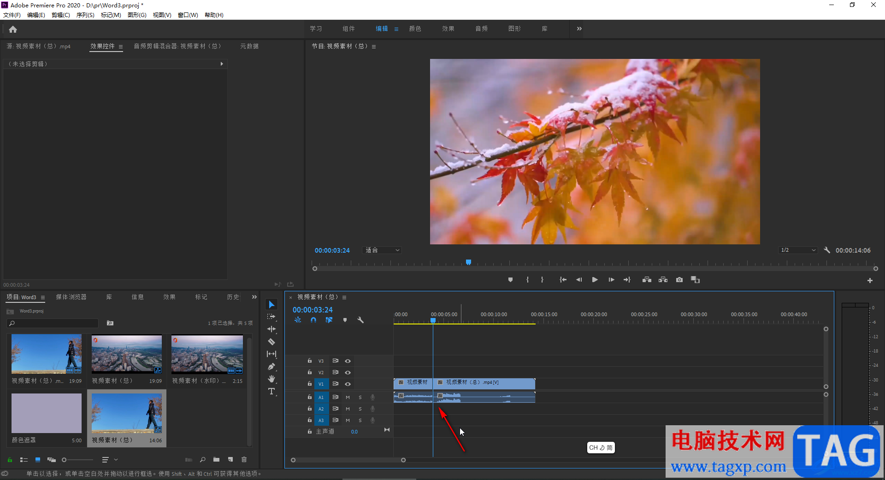Add marker in the timeline header
885x480 pixels.
click(345, 320)
